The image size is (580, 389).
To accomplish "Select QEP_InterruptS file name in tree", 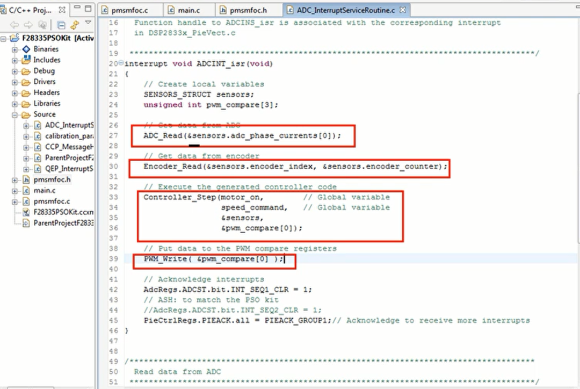I will pos(69,168).
